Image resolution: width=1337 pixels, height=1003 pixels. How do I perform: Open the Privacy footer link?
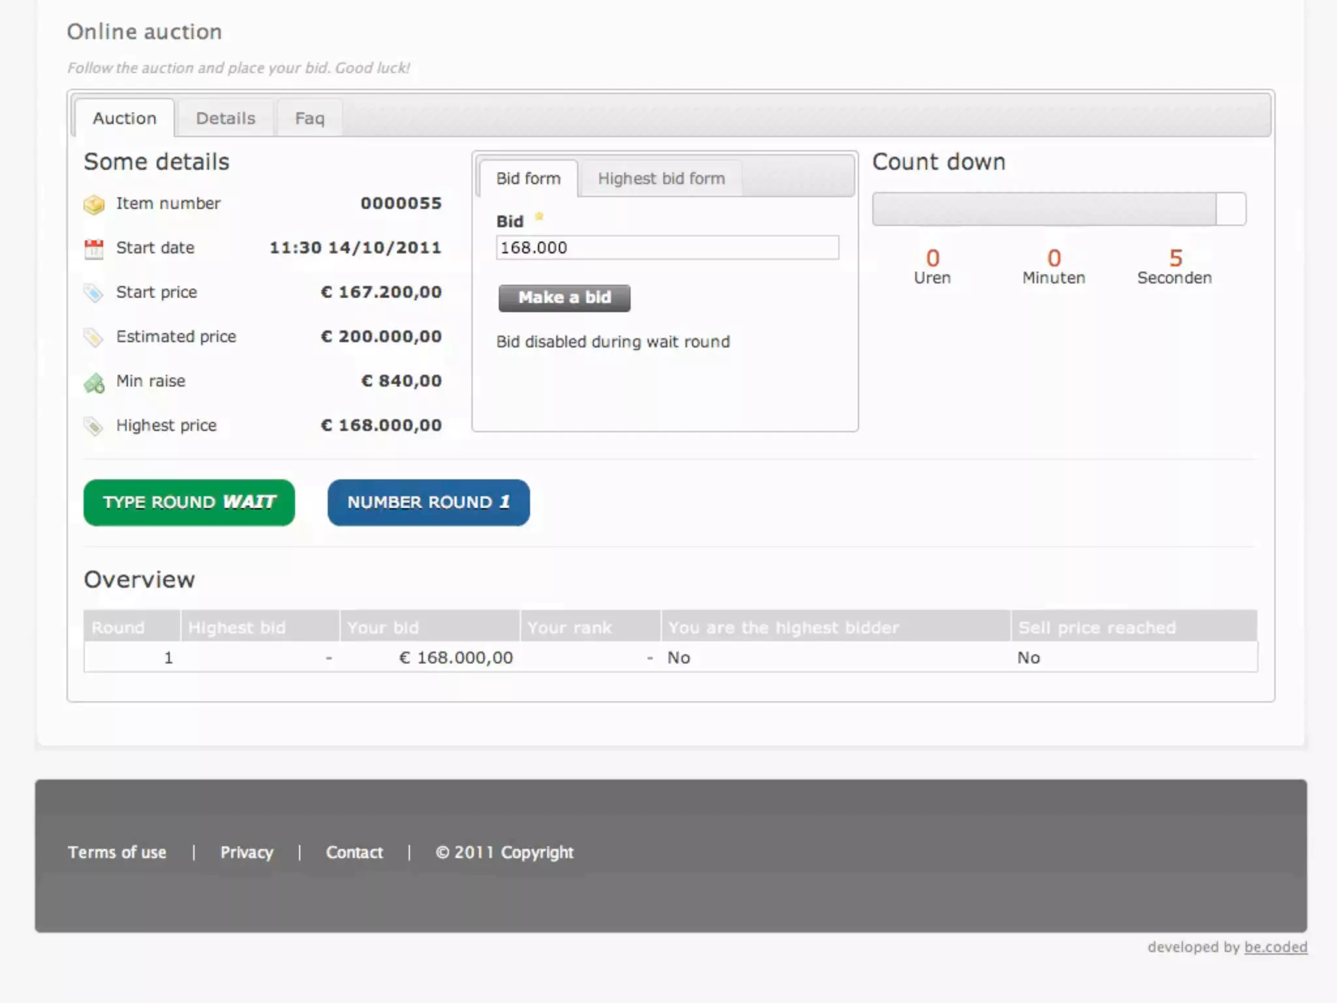pos(247,852)
